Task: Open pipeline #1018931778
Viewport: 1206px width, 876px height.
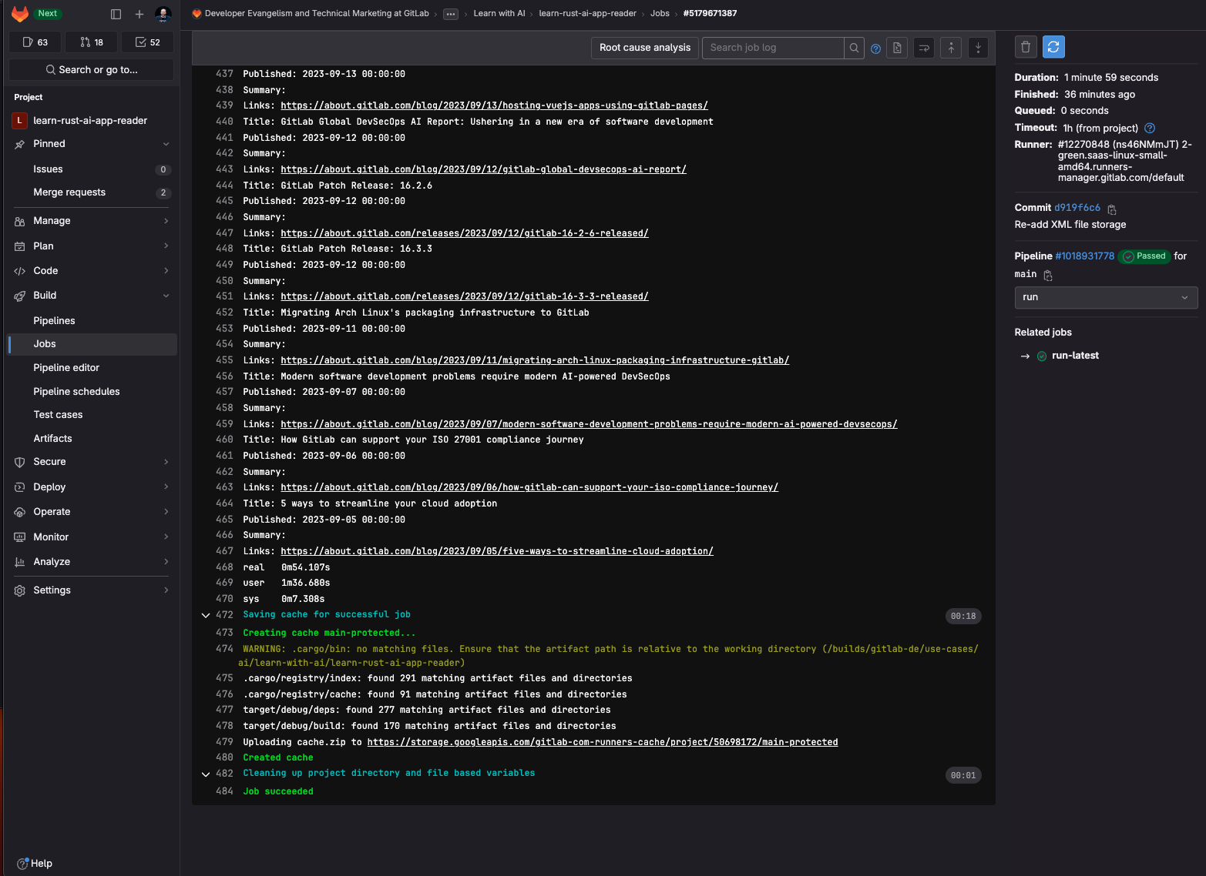Action: [1085, 256]
